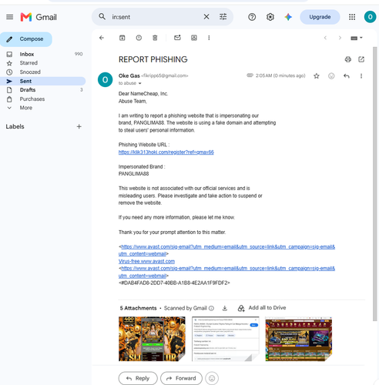Open the Support help icon
The image size is (379, 385).
point(252,17)
